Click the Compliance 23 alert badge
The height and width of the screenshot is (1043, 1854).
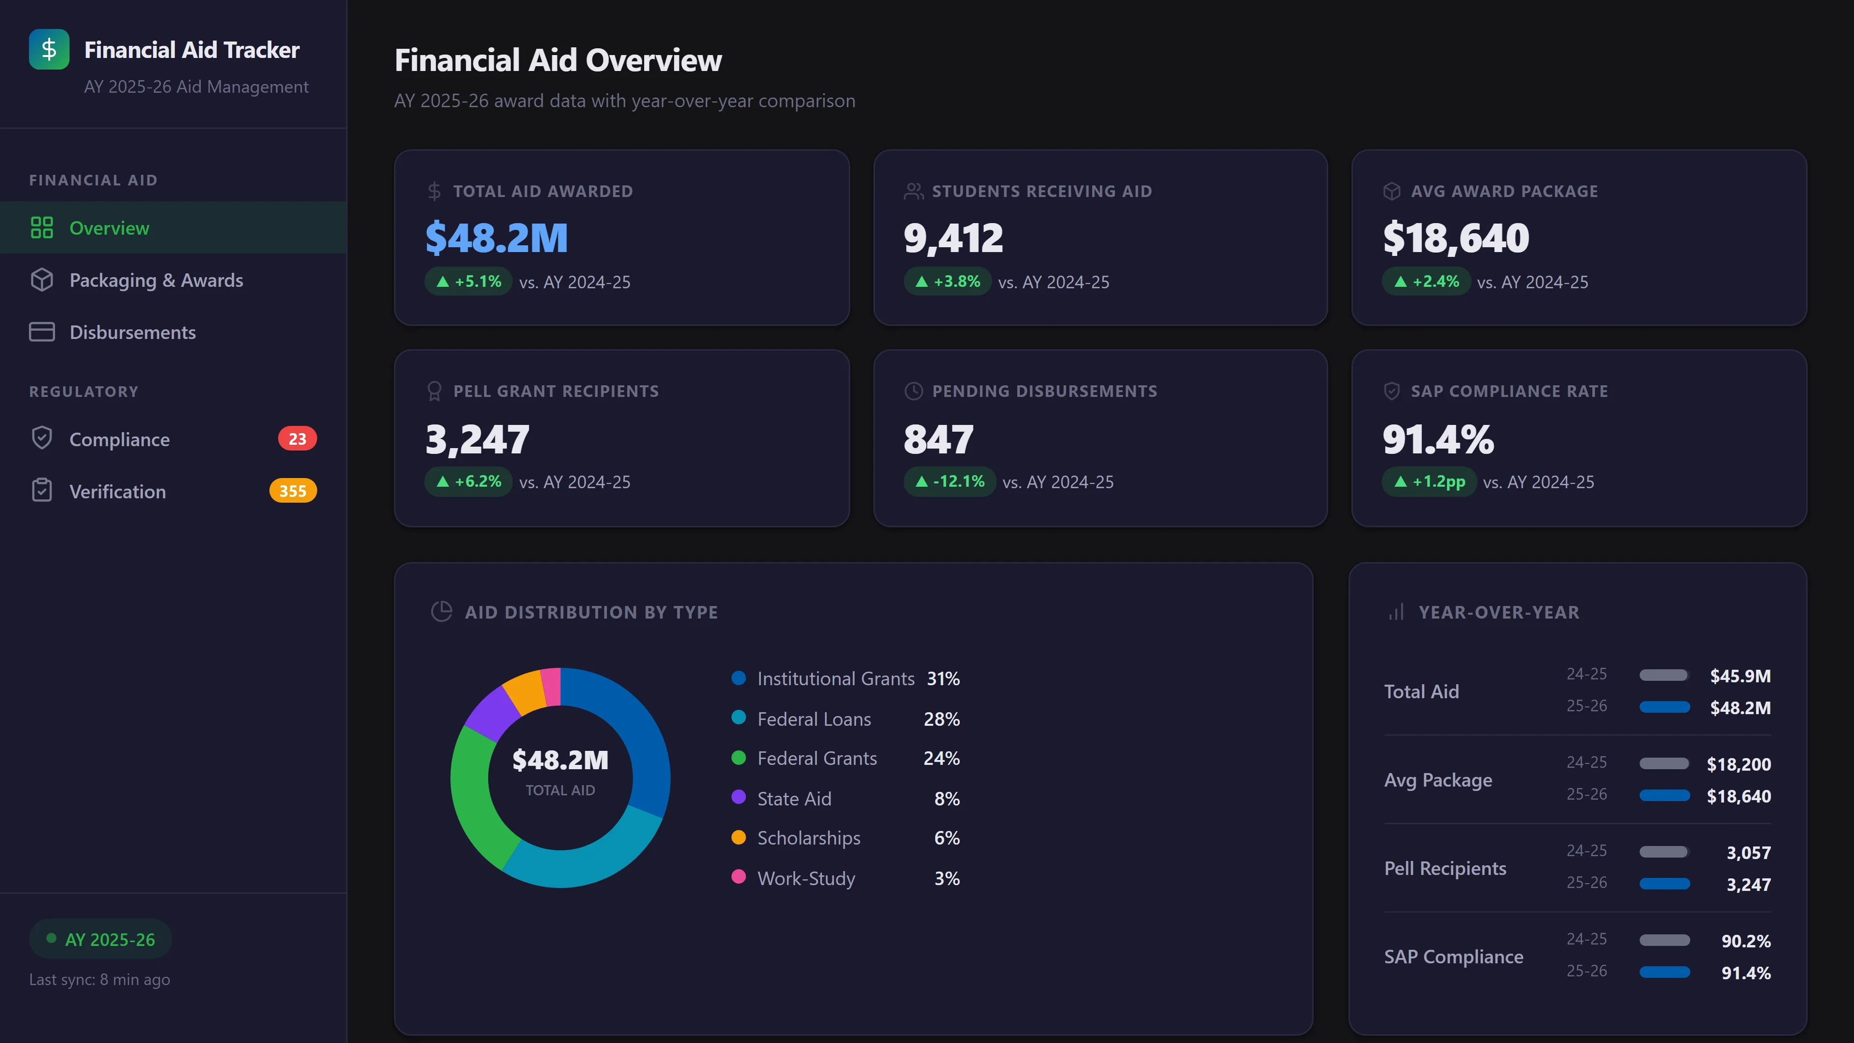tap(298, 438)
